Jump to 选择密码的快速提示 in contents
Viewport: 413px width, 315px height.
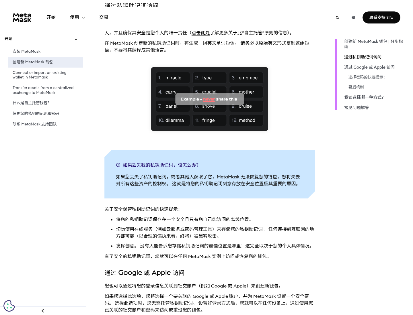367,77
